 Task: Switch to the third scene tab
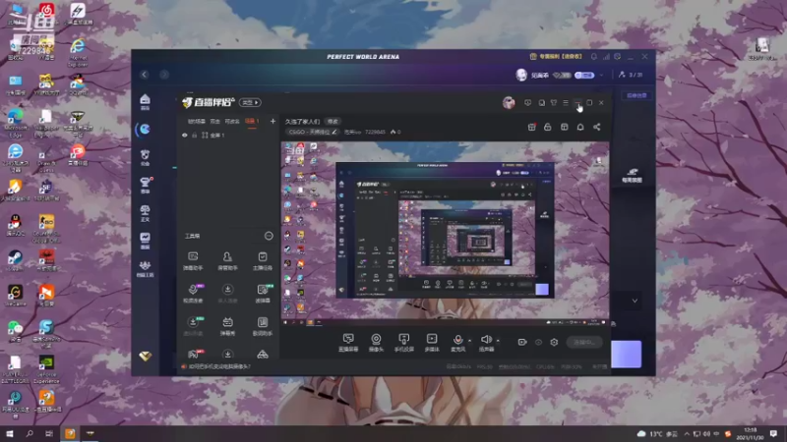point(232,121)
